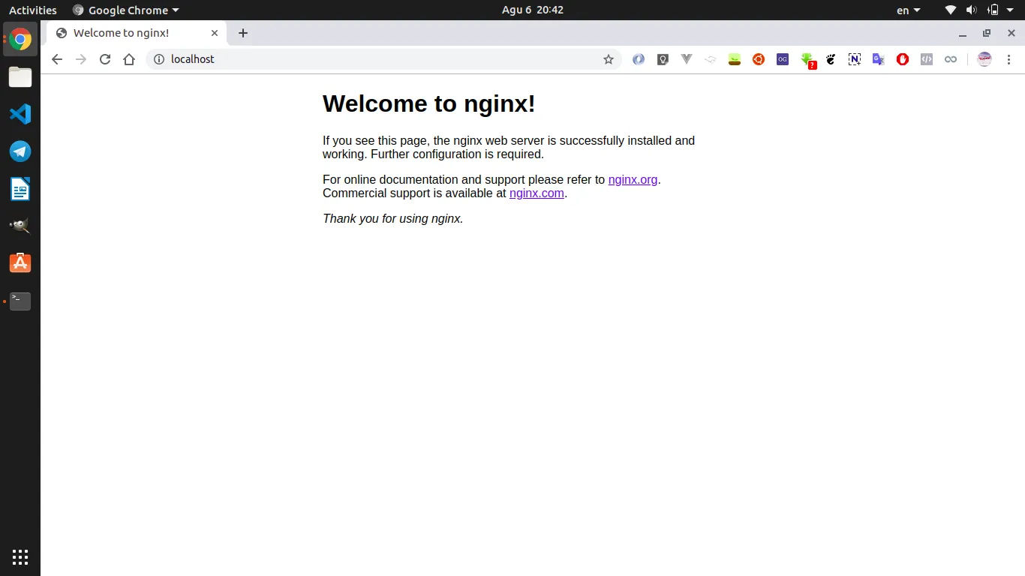Reload the localhost page
This screenshot has width=1025, height=576.
tap(105, 59)
